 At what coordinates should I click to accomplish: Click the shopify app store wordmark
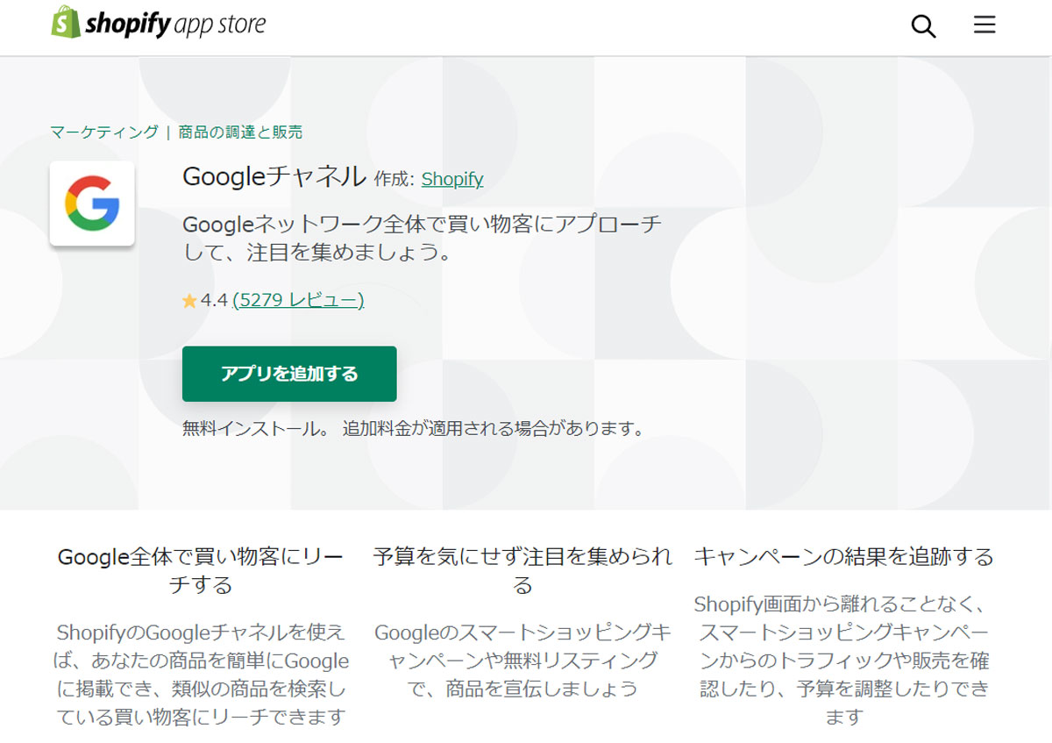click(x=175, y=25)
